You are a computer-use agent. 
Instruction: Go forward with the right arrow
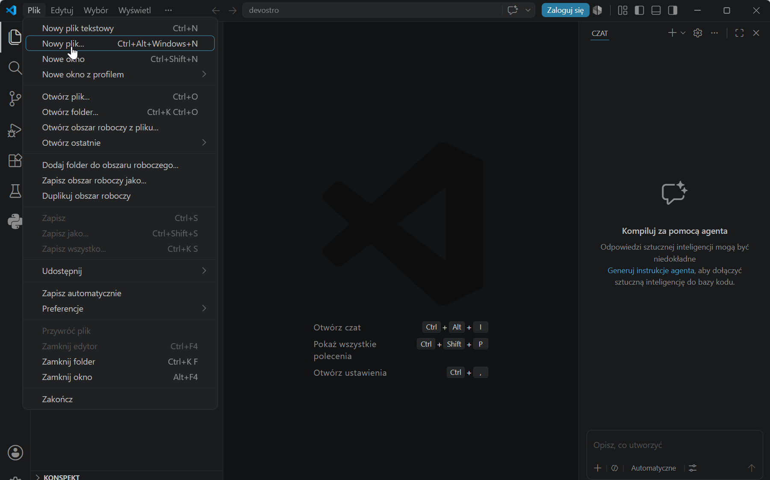232,10
